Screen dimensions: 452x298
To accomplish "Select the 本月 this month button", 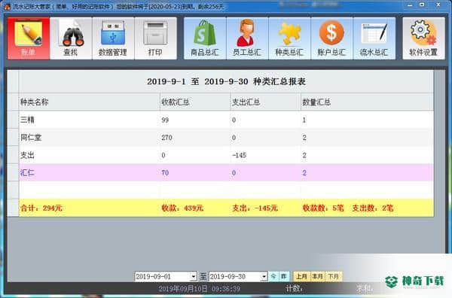I will pyautogui.click(x=317, y=277).
